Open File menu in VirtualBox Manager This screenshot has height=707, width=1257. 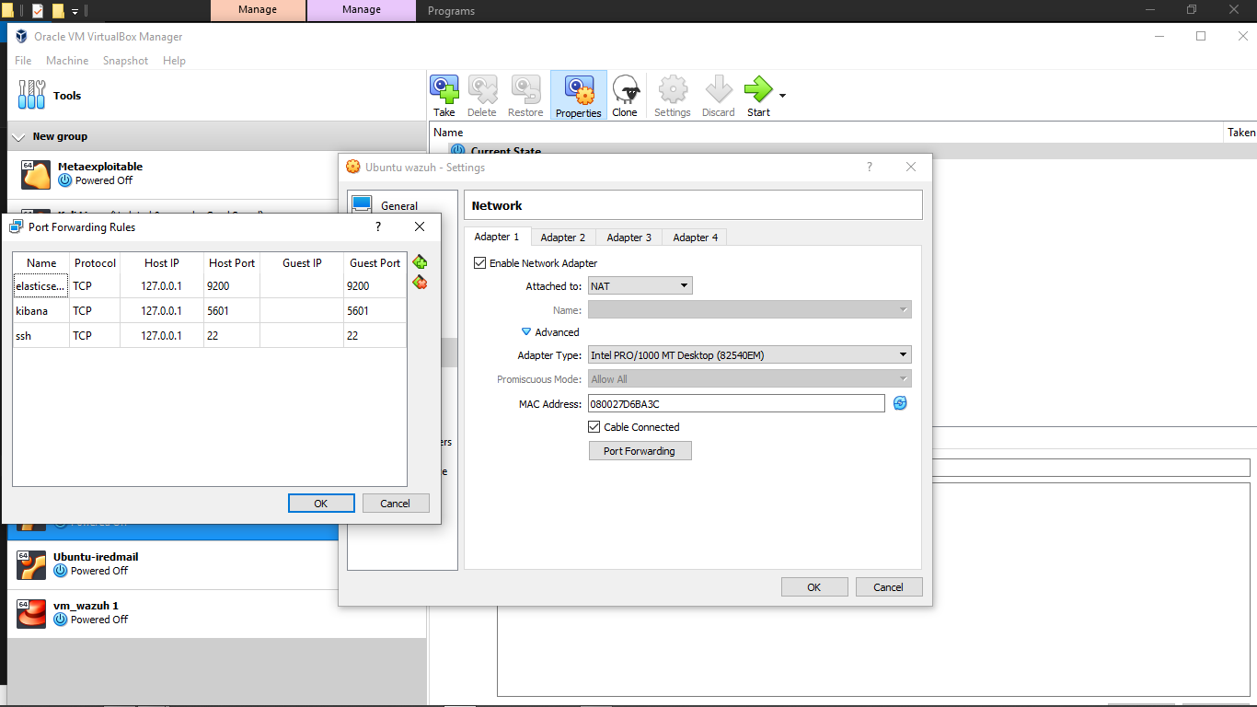(23, 61)
